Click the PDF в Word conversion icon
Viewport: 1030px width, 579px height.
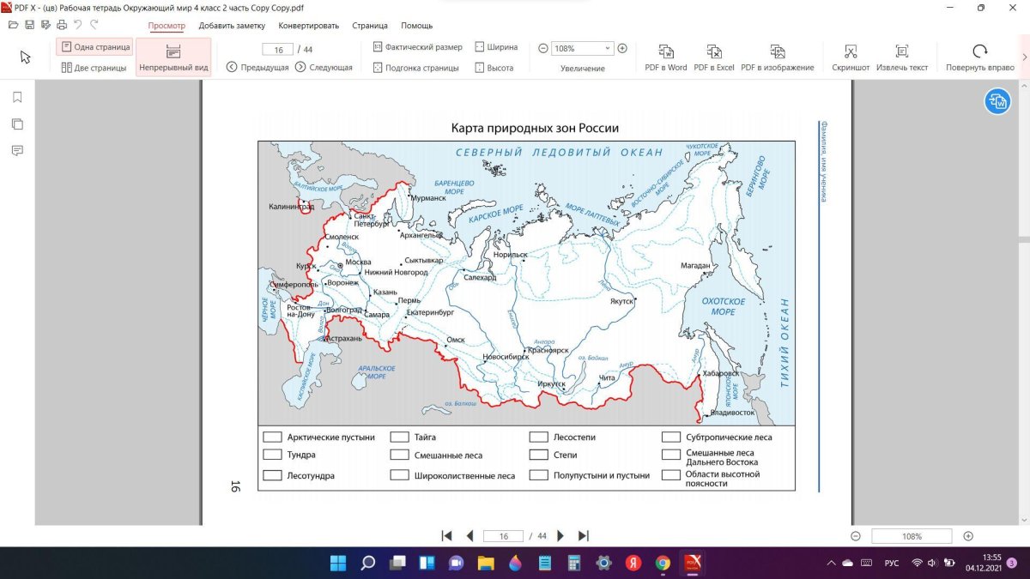[665, 51]
